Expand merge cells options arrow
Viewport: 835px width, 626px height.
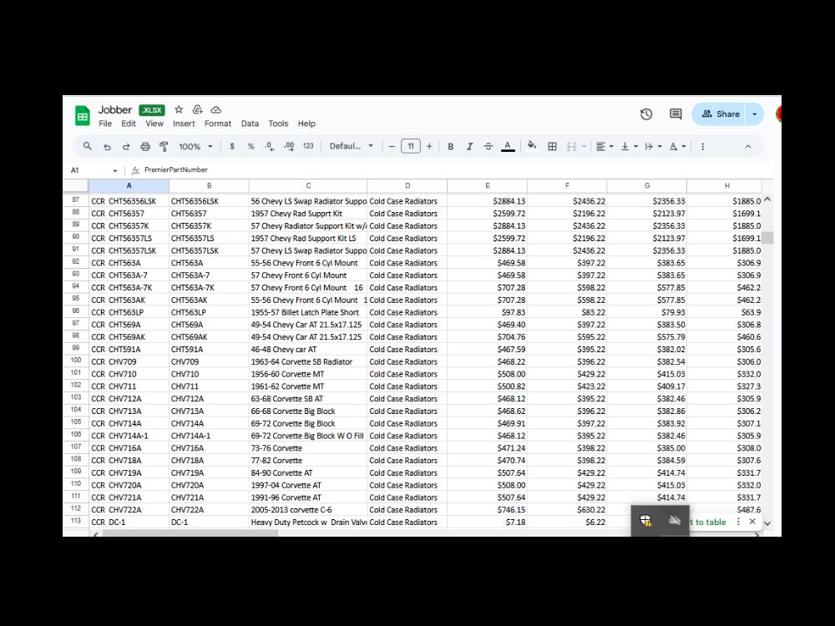click(584, 146)
